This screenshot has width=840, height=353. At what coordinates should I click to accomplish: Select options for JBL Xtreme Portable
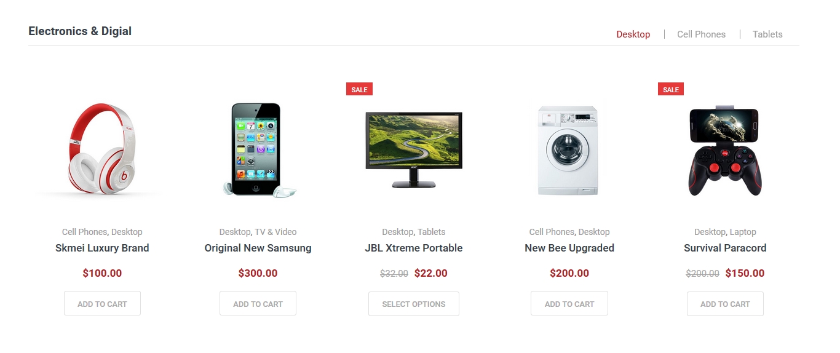414,304
